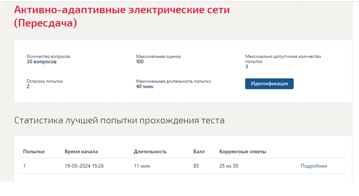Open the Подробнее link for attempt 1
The height and width of the screenshot is (196, 359).
pyautogui.click(x=314, y=166)
